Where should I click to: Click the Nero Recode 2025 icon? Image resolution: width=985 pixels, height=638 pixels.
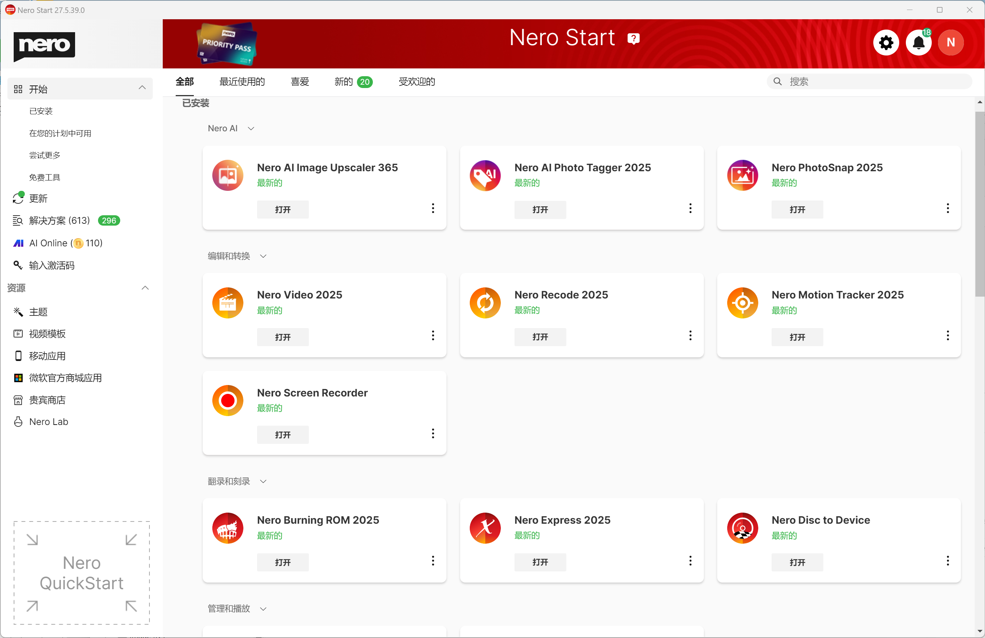point(485,303)
